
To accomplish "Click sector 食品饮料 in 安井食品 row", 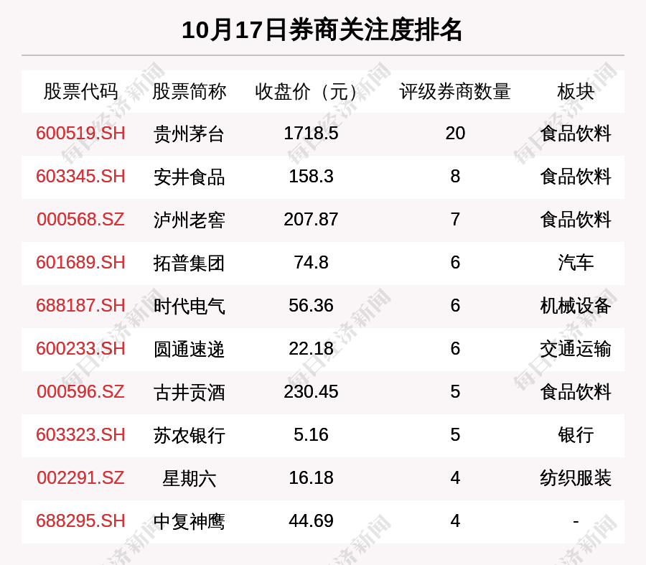I will click(x=576, y=177).
